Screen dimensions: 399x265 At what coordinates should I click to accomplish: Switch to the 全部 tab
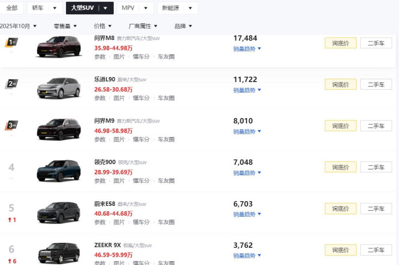[12, 8]
